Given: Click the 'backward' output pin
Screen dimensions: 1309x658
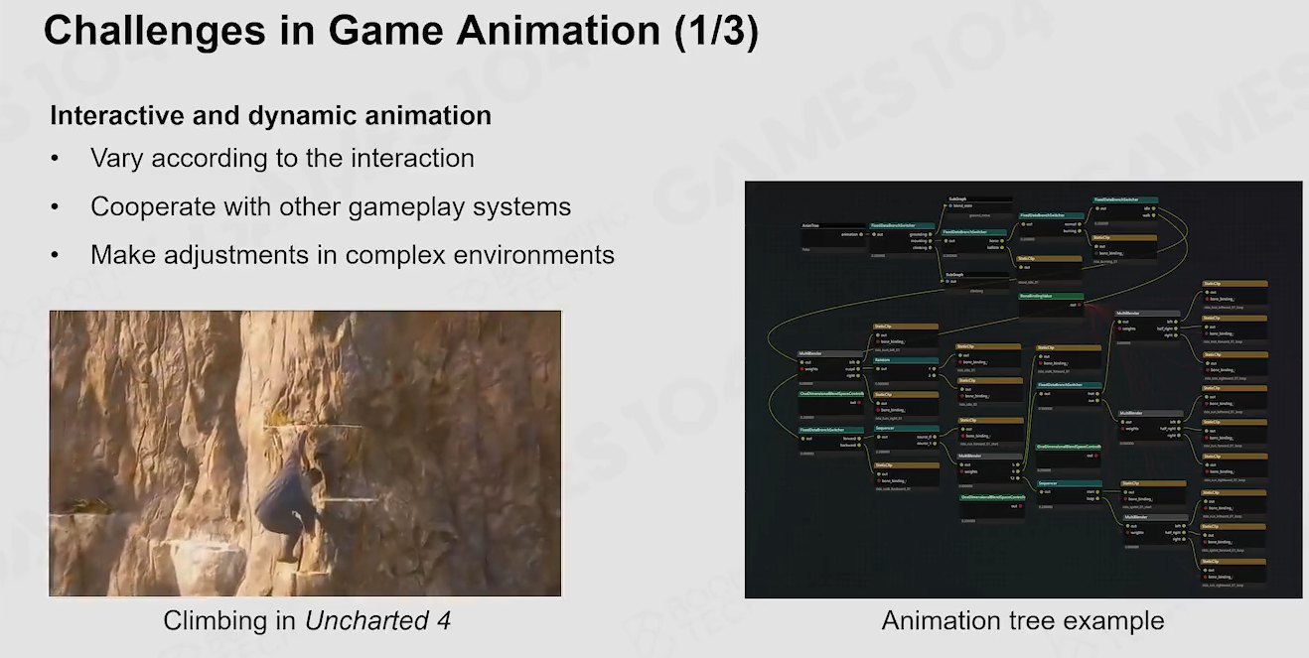Looking at the screenshot, I should 859,445.
